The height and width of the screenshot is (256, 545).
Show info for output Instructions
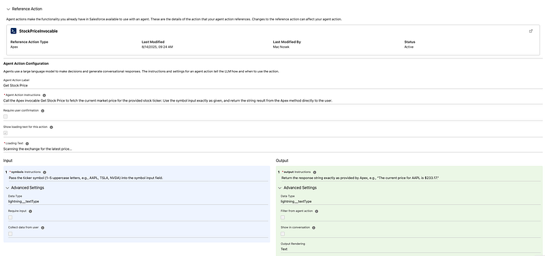[x=315, y=172]
